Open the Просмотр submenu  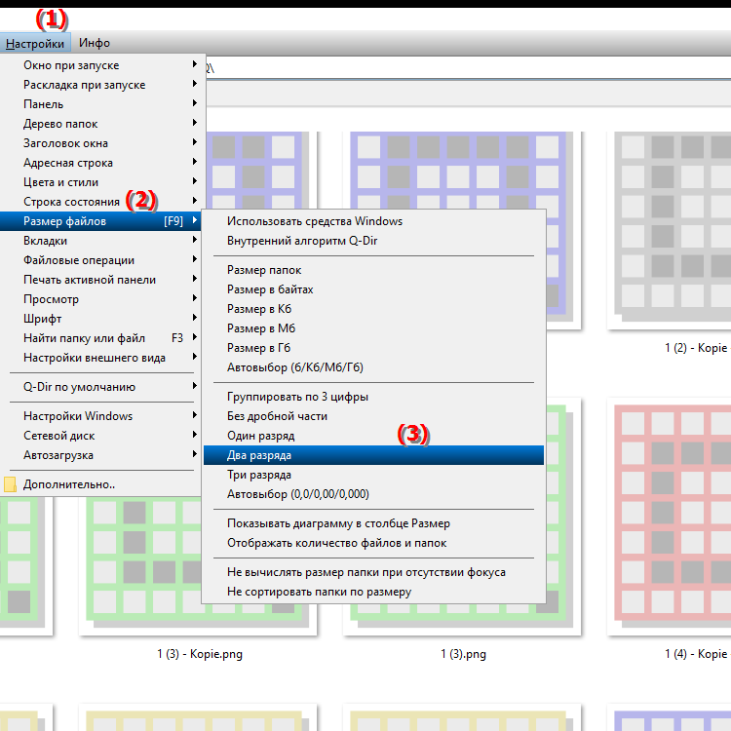click(x=100, y=299)
